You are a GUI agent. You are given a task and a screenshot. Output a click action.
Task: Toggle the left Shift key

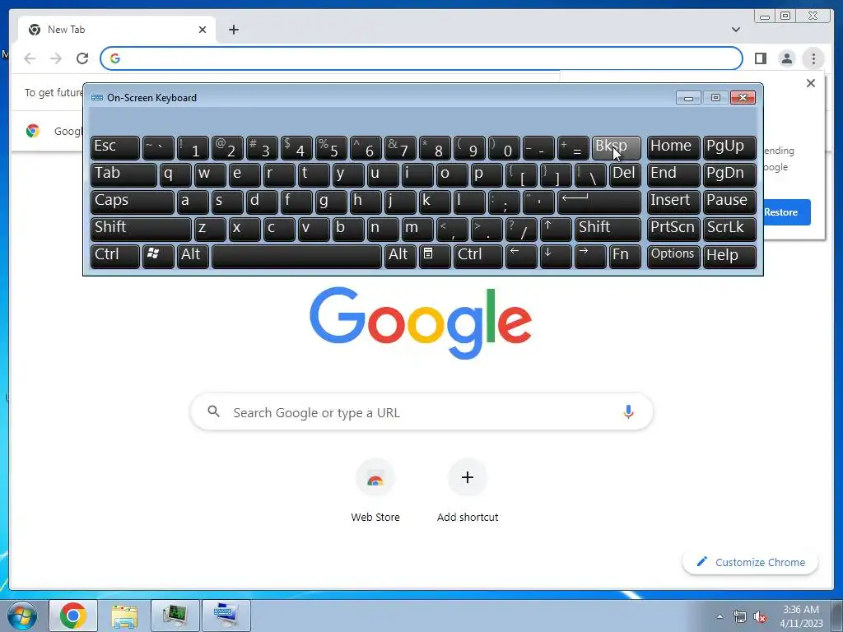tap(141, 229)
